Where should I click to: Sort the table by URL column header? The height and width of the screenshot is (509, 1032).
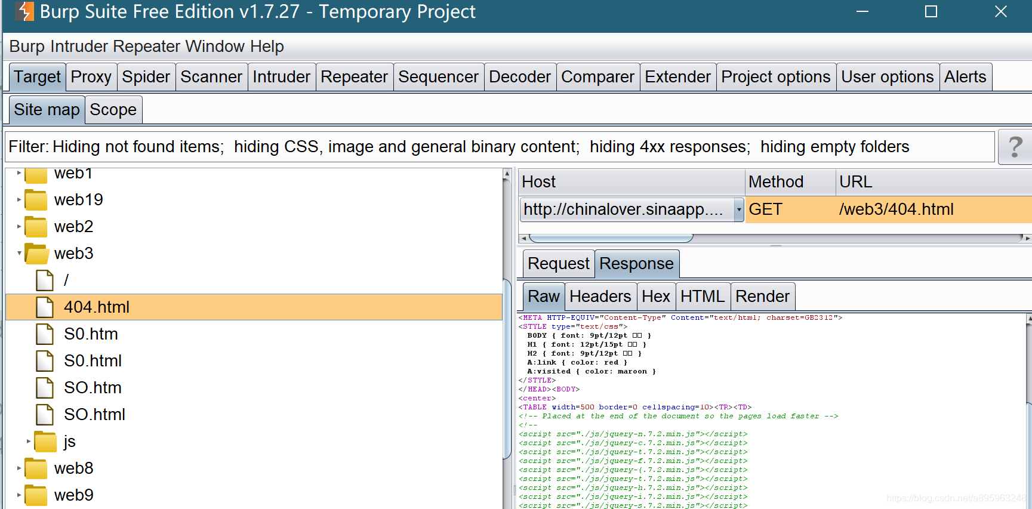934,182
